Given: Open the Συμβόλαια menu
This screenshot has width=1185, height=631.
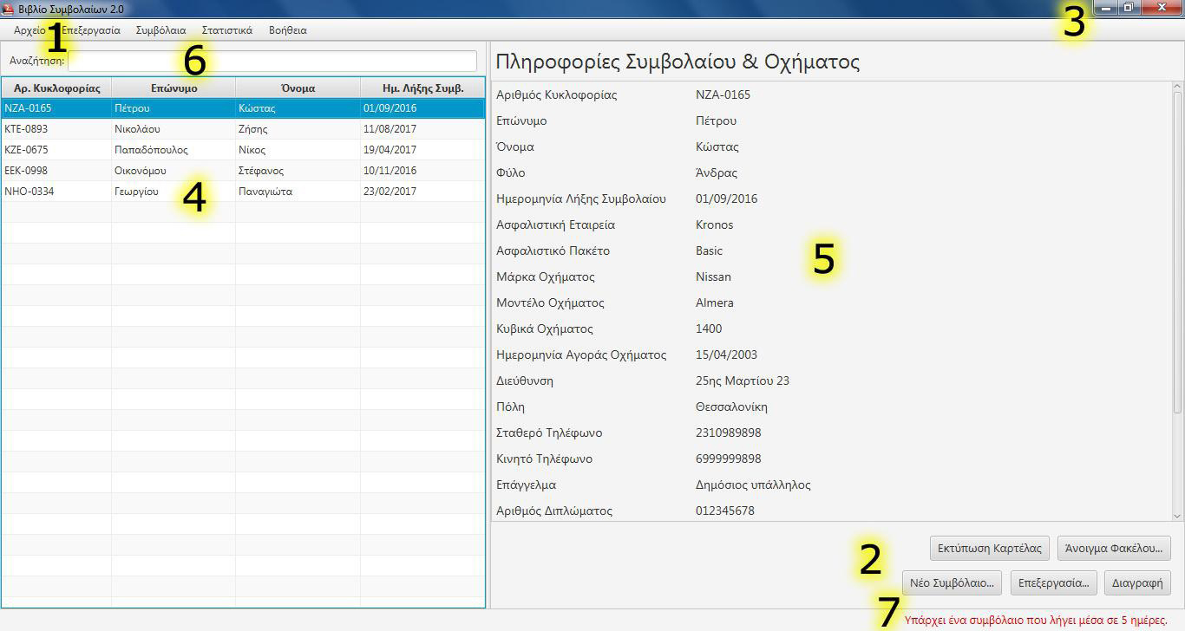Looking at the screenshot, I should point(160,30).
